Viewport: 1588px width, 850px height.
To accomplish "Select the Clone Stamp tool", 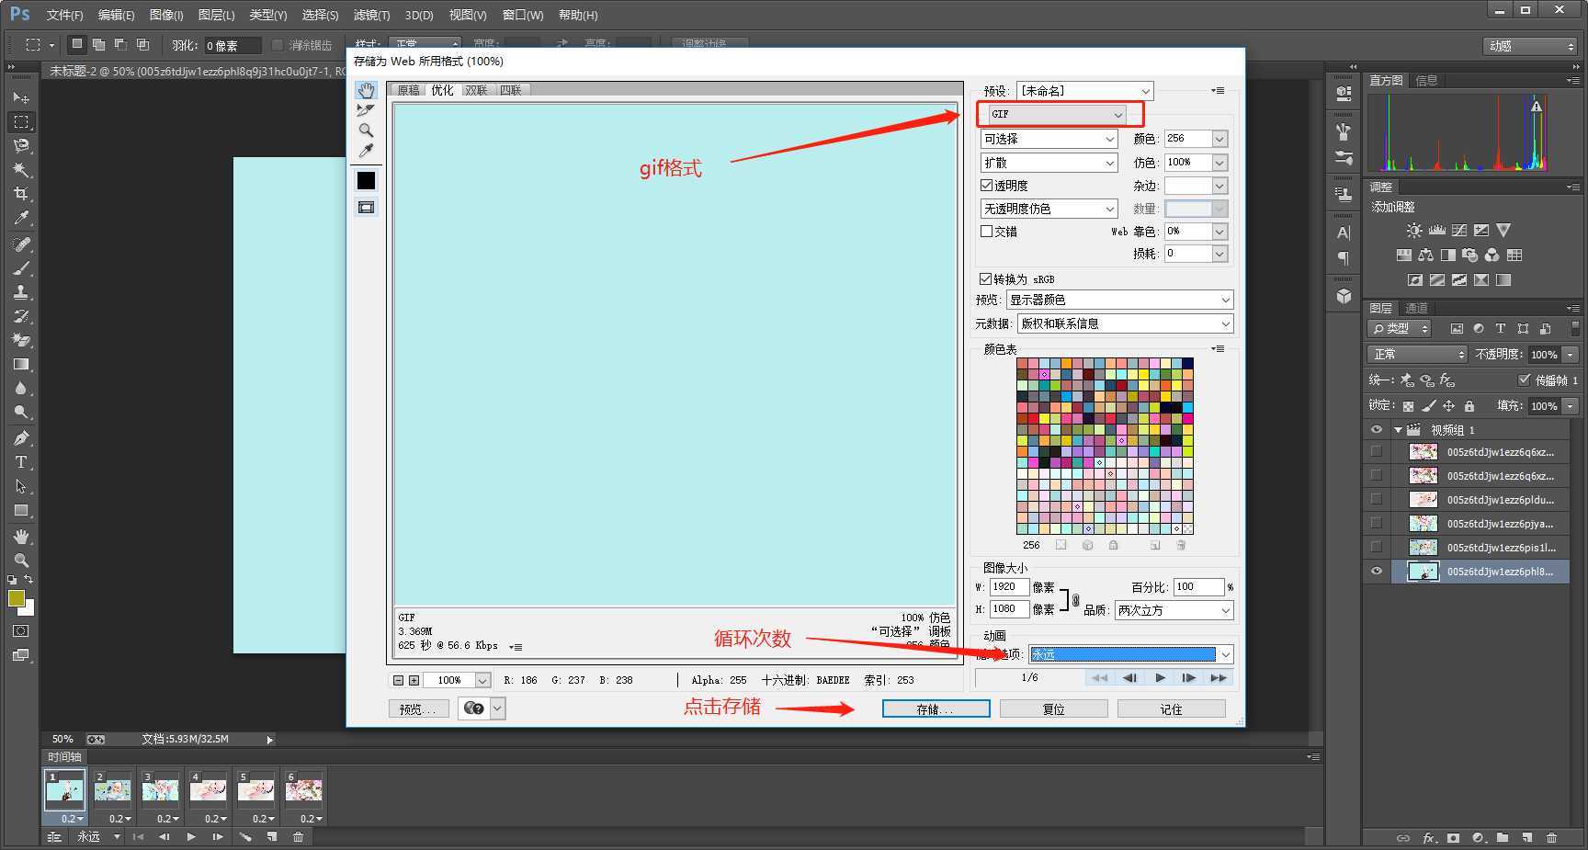I will click(x=21, y=292).
